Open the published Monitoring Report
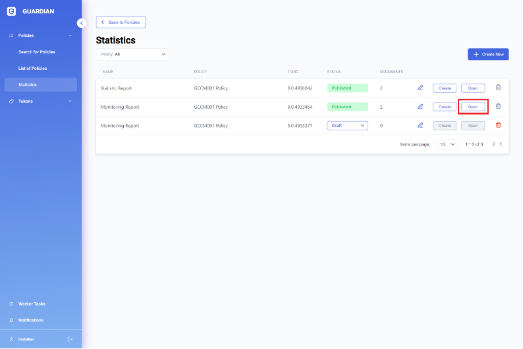 473,107
